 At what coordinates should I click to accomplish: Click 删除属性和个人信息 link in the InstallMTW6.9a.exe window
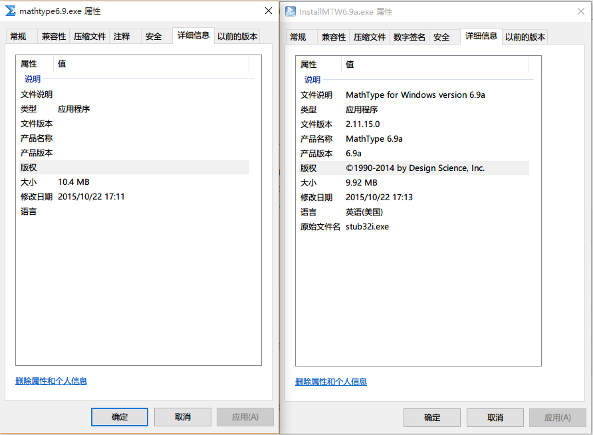(x=331, y=382)
